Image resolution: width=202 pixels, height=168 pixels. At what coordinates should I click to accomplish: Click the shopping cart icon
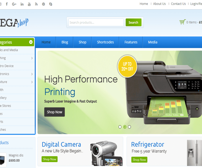(182, 22)
